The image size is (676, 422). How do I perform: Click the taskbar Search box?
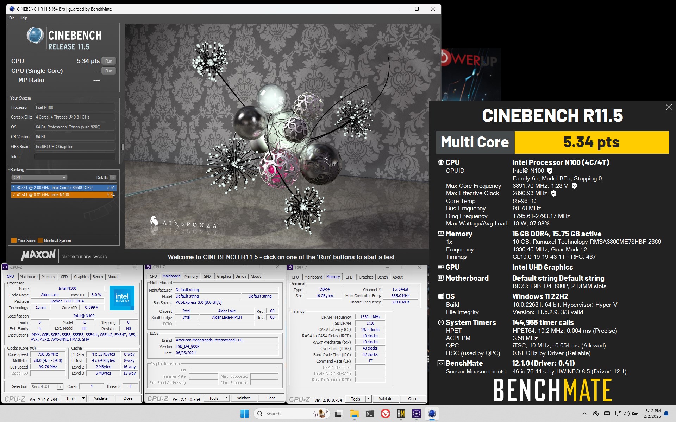pyautogui.click(x=292, y=414)
